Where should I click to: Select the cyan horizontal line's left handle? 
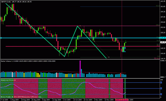(x=1, y=38)
